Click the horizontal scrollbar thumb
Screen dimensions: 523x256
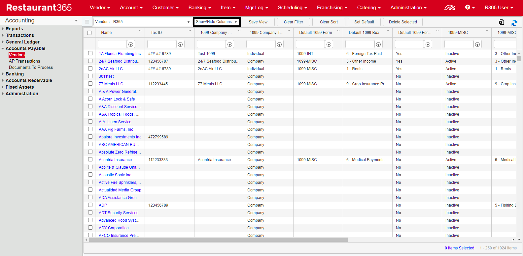click(218, 240)
